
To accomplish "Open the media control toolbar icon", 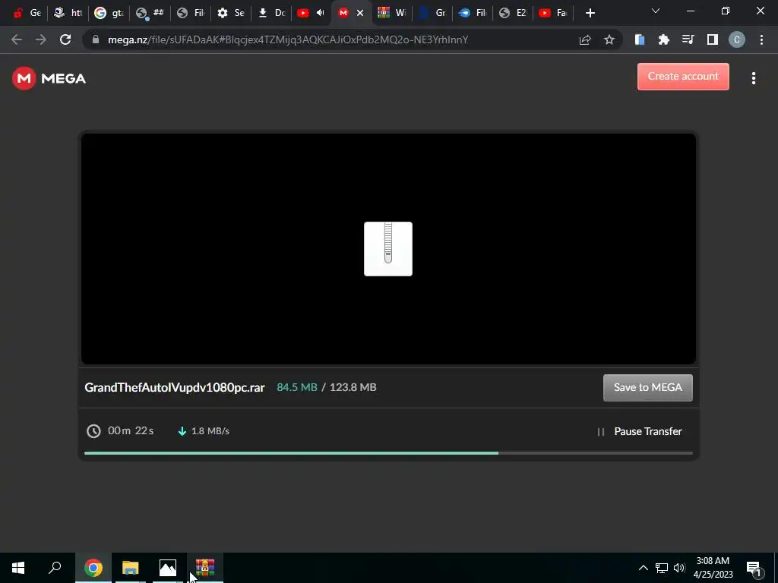I will click(x=688, y=39).
